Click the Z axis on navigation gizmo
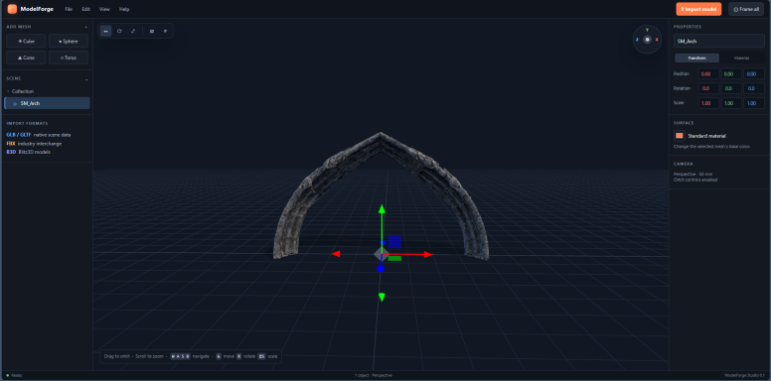 coord(637,40)
